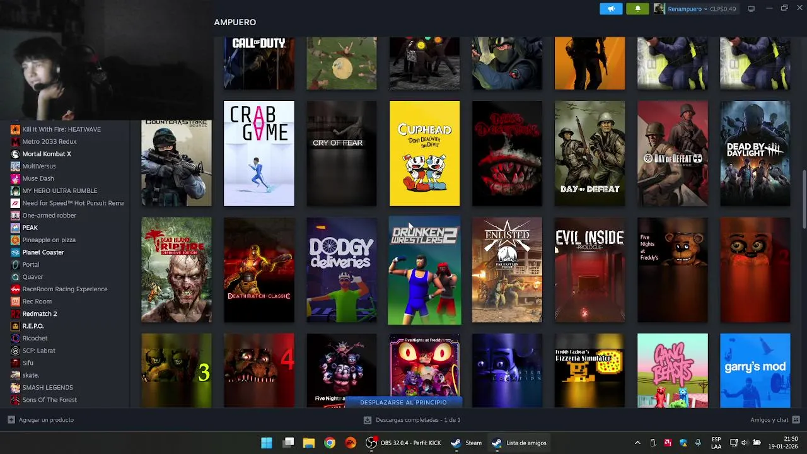The image size is (807, 454).
Task: Click the Portal game icon
Action: click(15, 264)
